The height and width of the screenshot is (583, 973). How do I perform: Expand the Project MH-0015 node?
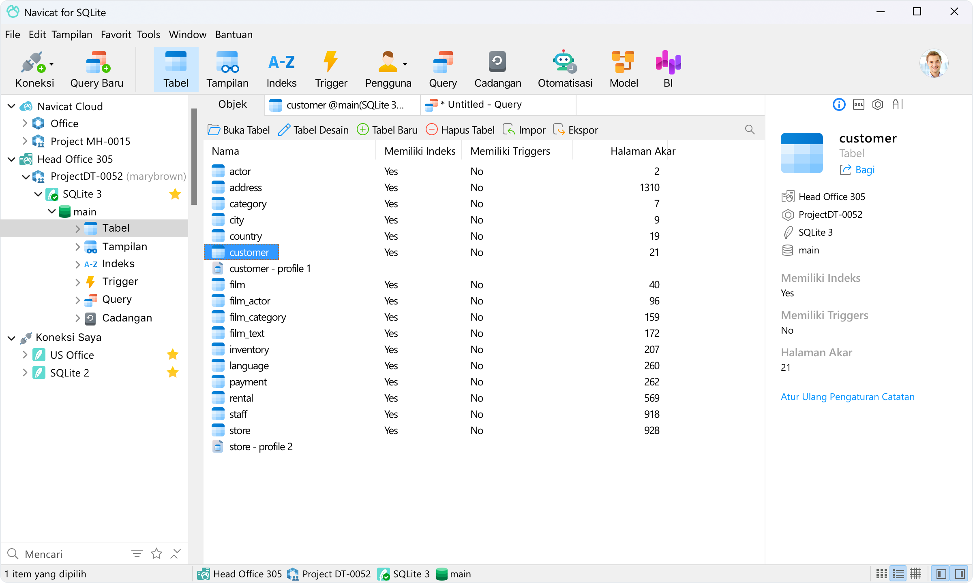point(25,141)
